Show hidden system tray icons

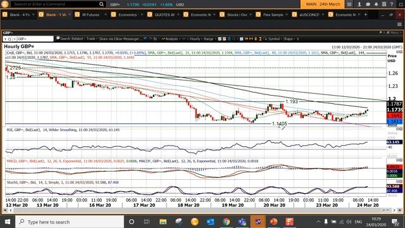[318, 222]
